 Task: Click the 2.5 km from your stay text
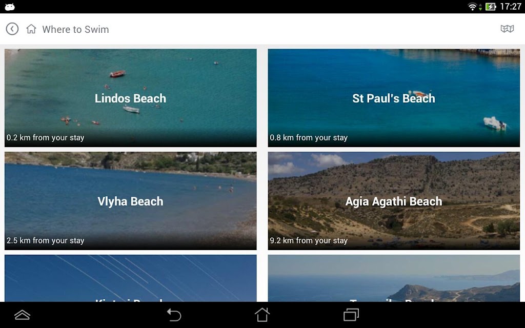45,240
